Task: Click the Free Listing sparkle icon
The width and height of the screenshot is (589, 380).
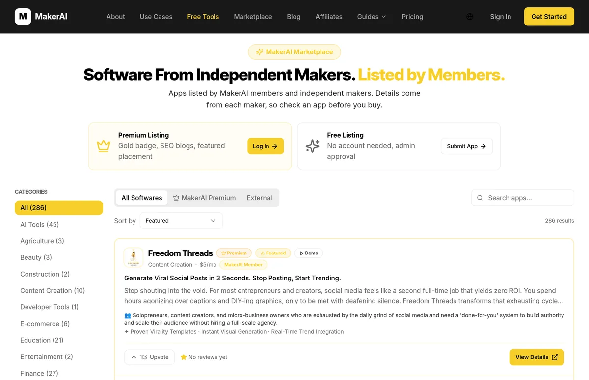Action: 313,146
